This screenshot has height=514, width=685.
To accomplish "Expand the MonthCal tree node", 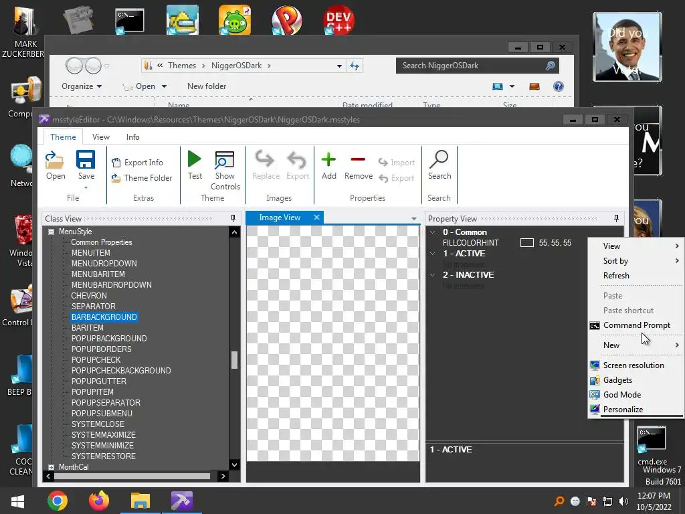I will (x=51, y=467).
